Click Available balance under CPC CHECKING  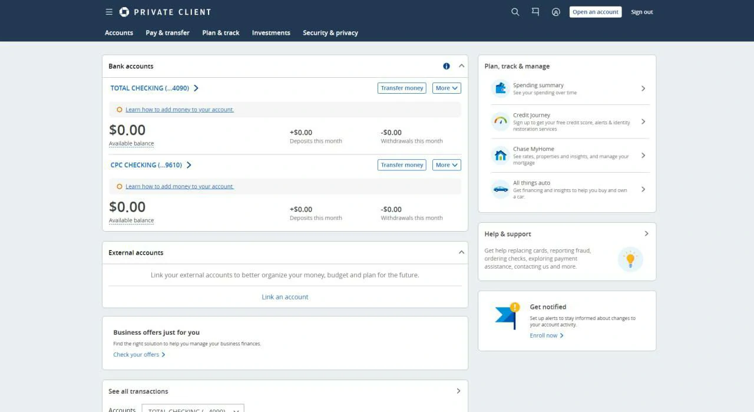click(131, 220)
